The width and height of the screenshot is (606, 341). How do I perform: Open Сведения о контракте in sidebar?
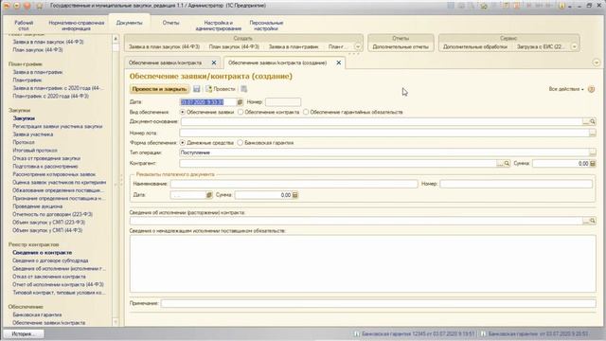click(x=42, y=253)
